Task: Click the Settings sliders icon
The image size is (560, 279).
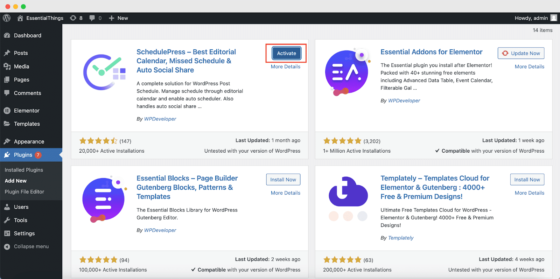Action: (7, 233)
